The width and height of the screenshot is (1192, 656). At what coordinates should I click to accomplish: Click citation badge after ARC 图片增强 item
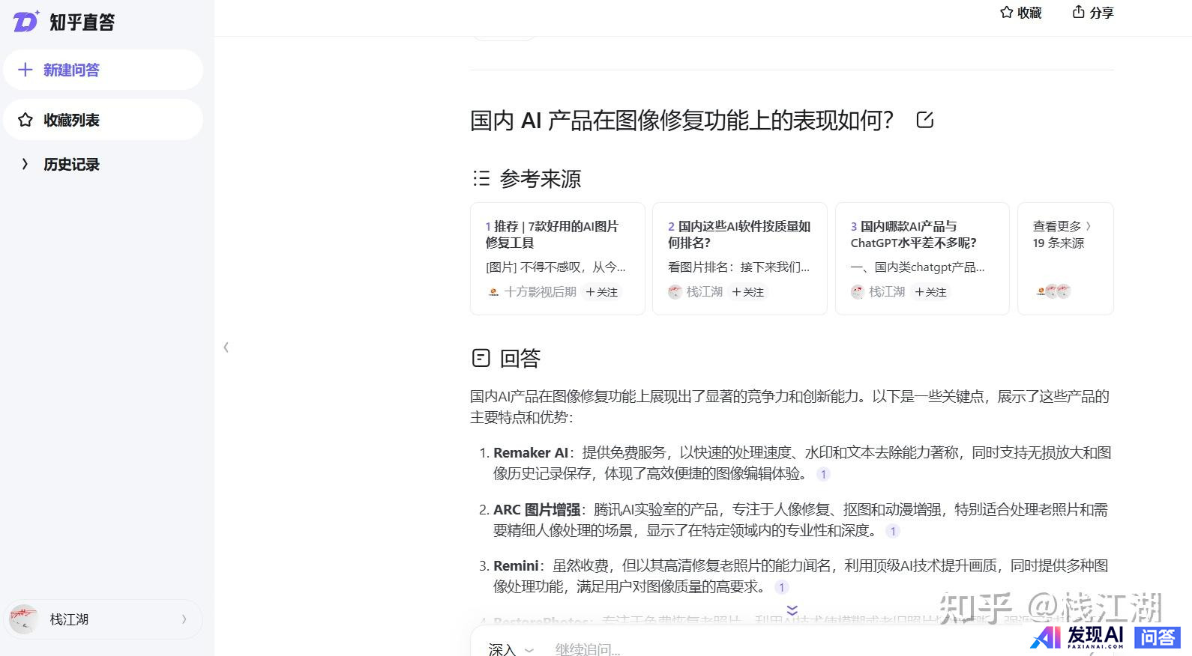click(892, 531)
